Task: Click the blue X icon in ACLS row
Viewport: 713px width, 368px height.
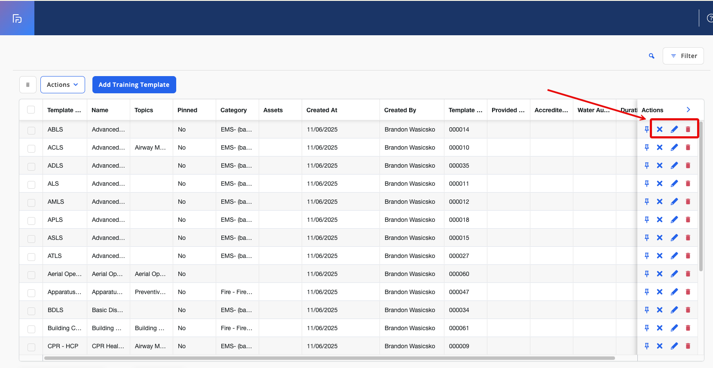Action: 660,147
